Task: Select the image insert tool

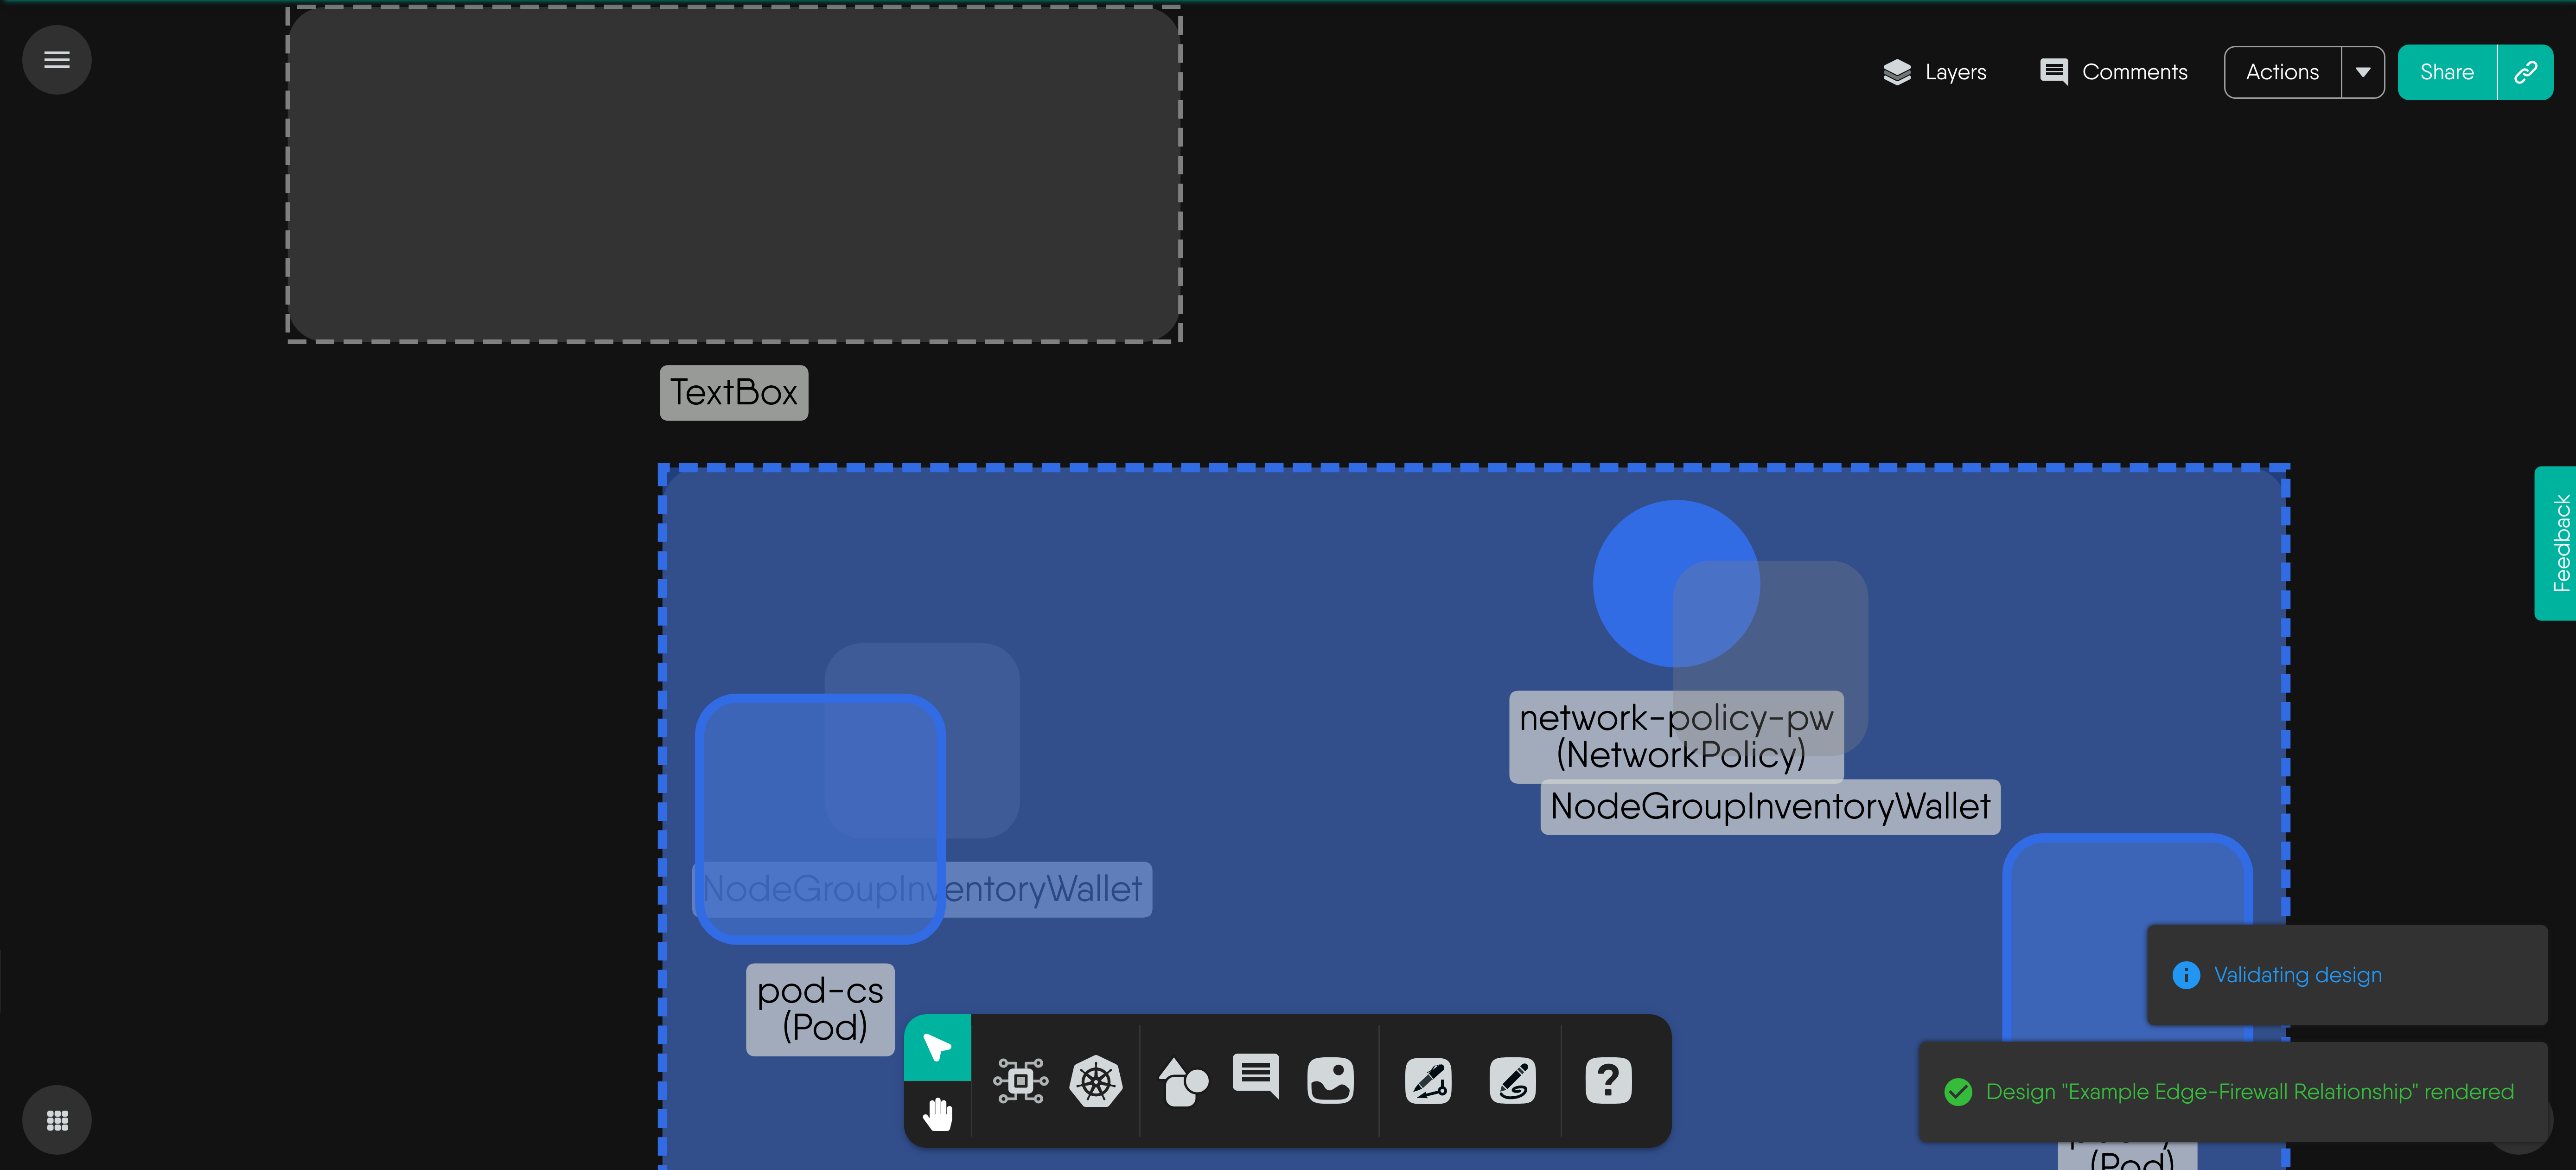Action: coord(1330,1080)
